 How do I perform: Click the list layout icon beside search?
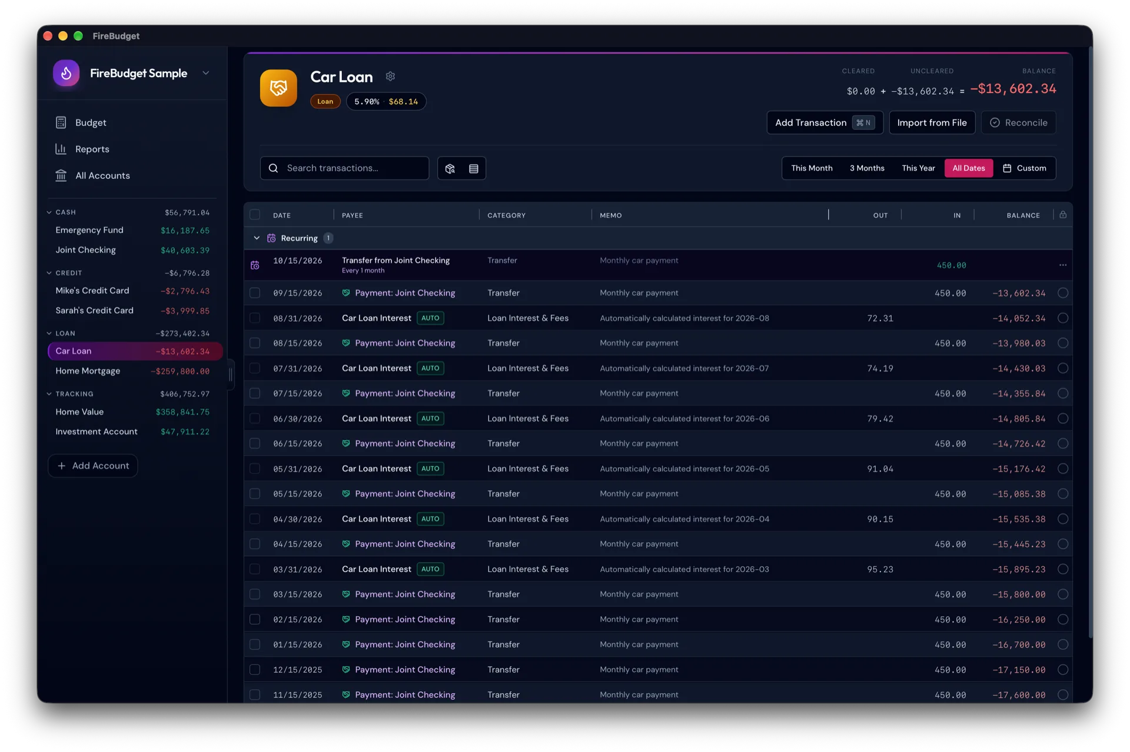click(x=474, y=168)
